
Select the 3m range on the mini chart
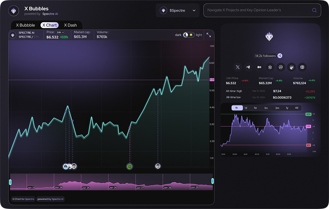click(x=277, y=108)
